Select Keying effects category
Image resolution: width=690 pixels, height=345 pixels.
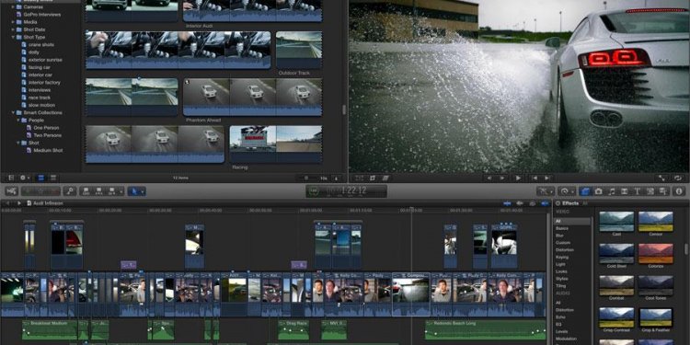[562, 257]
